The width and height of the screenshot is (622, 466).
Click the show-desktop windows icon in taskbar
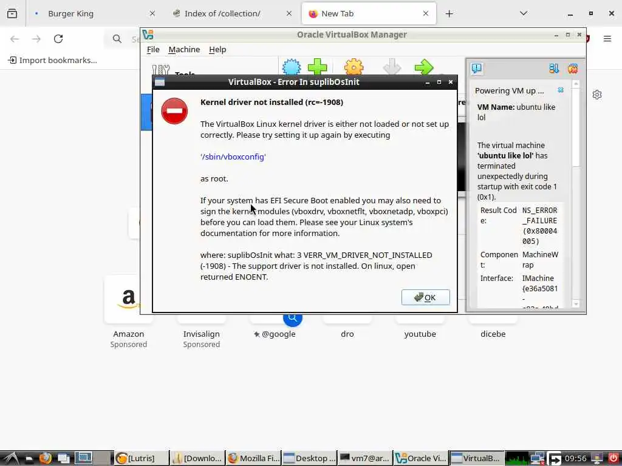63,459
